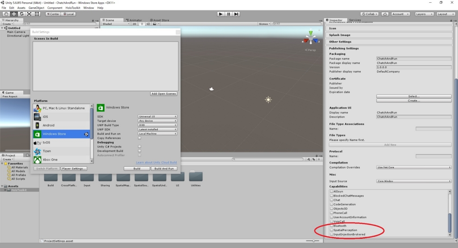Select the Rect Transform tool
Screen dimensions: 458x248
37,14
